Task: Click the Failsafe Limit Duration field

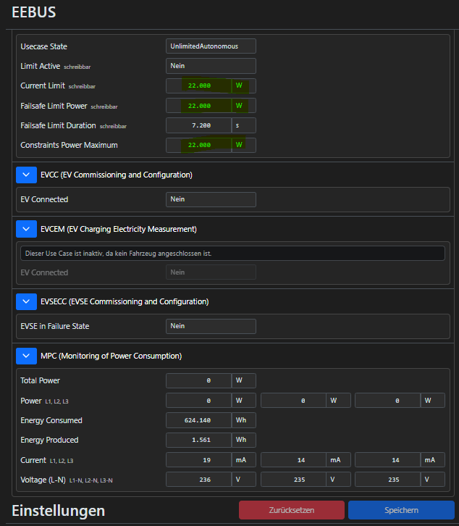Action: pos(198,125)
